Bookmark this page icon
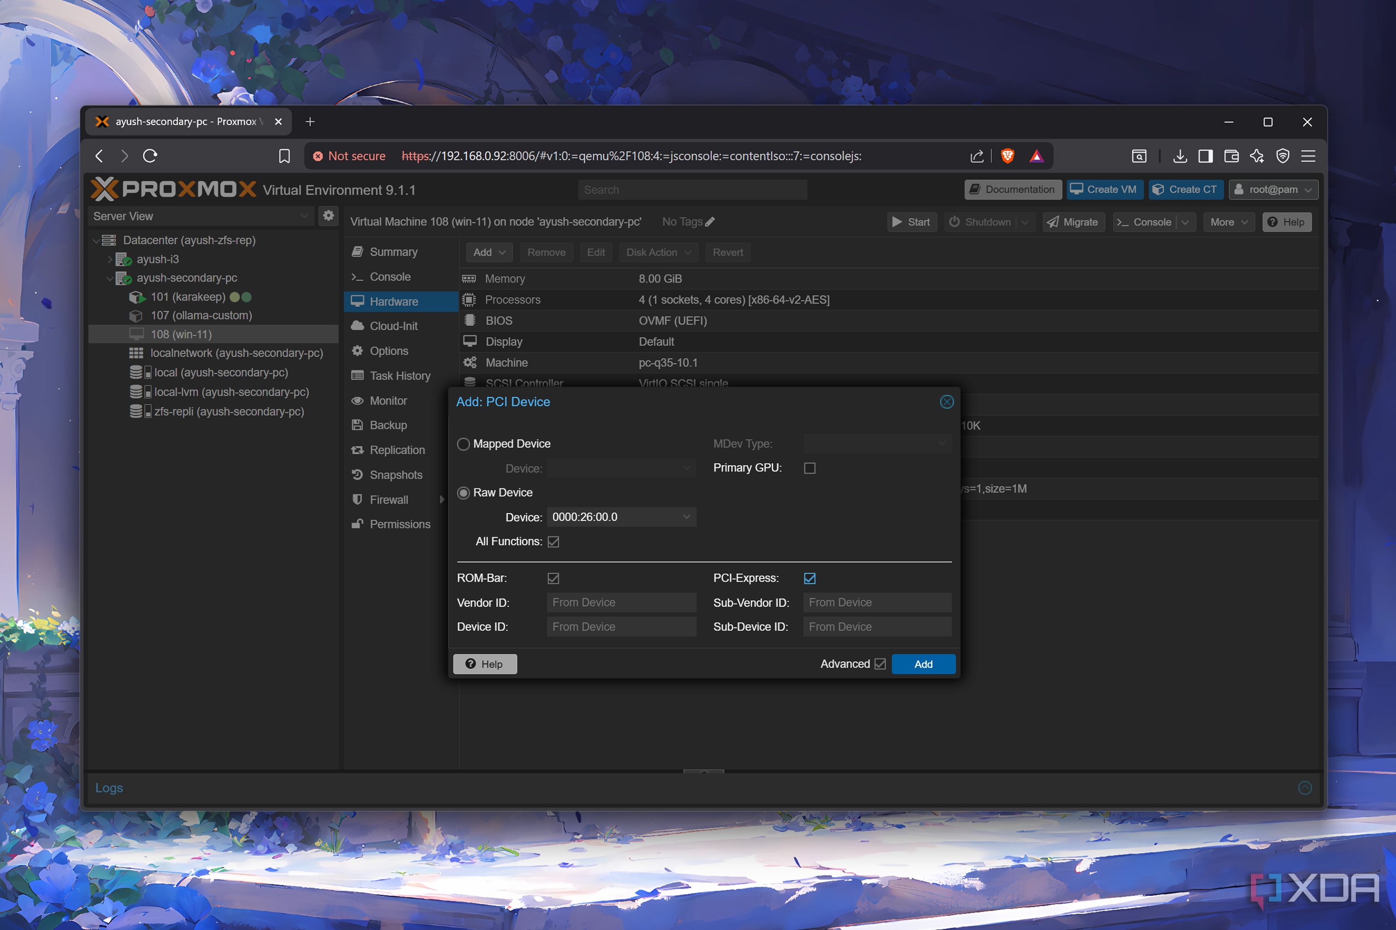1396x930 pixels. tap(284, 156)
